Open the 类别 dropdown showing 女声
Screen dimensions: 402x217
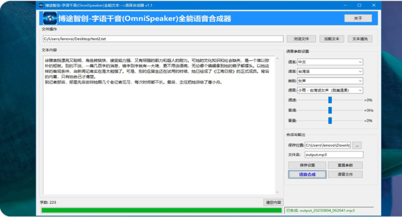(330, 81)
